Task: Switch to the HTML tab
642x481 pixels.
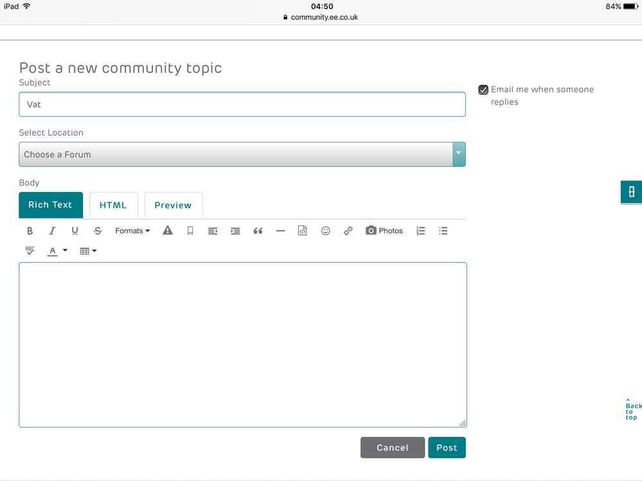Action: (x=113, y=206)
